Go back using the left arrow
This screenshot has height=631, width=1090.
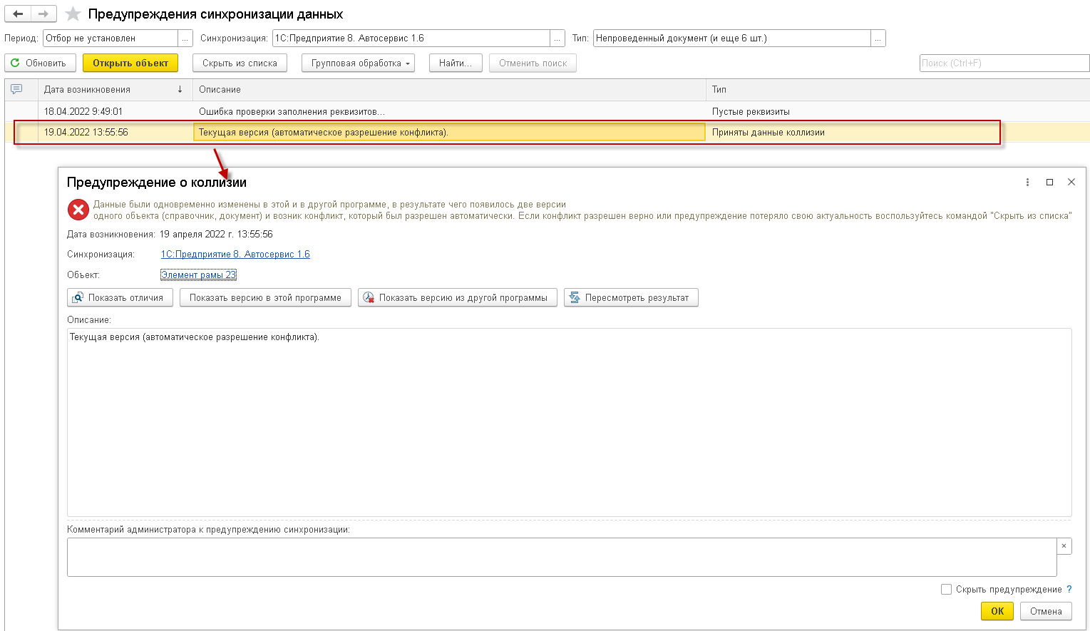[18, 14]
